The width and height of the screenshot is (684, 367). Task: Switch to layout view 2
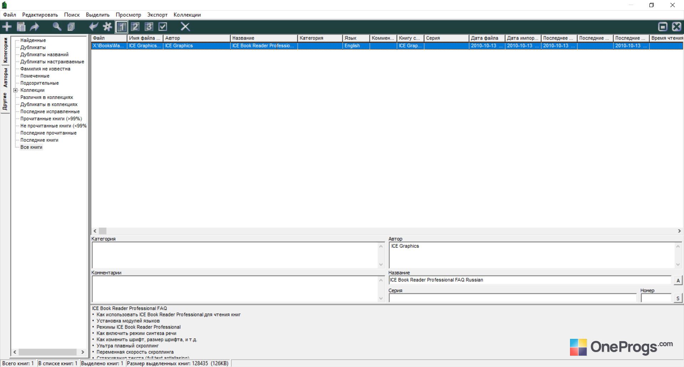point(135,27)
